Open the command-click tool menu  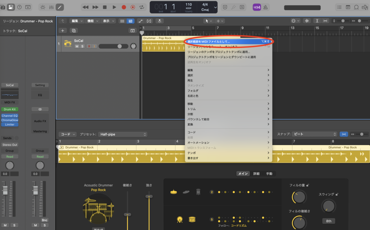(x=220, y=21)
